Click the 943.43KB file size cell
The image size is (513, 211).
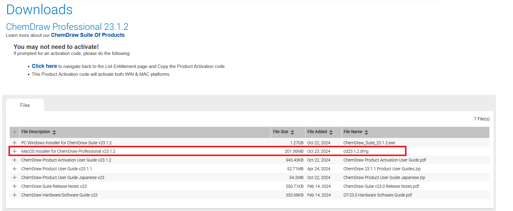pyautogui.click(x=295, y=160)
